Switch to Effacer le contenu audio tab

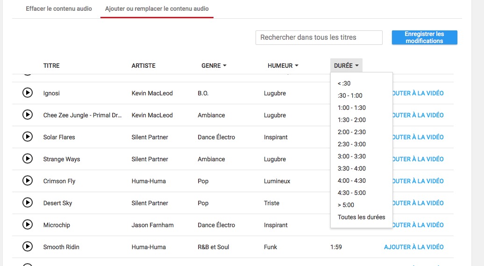point(59,9)
